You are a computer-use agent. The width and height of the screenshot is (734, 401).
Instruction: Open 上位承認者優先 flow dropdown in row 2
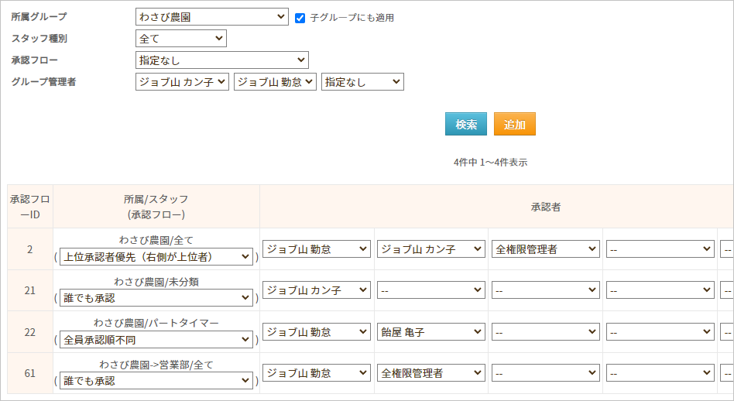156,256
